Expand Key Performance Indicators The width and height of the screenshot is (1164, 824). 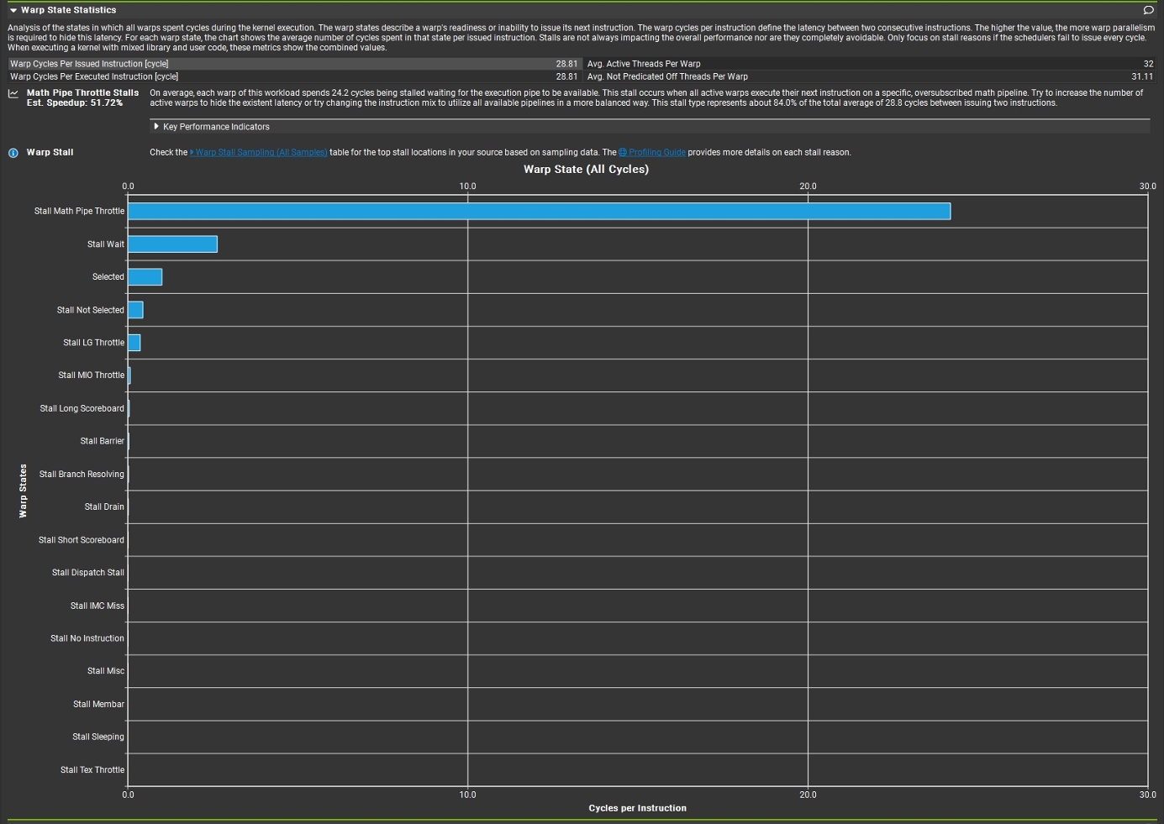[156, 127]
